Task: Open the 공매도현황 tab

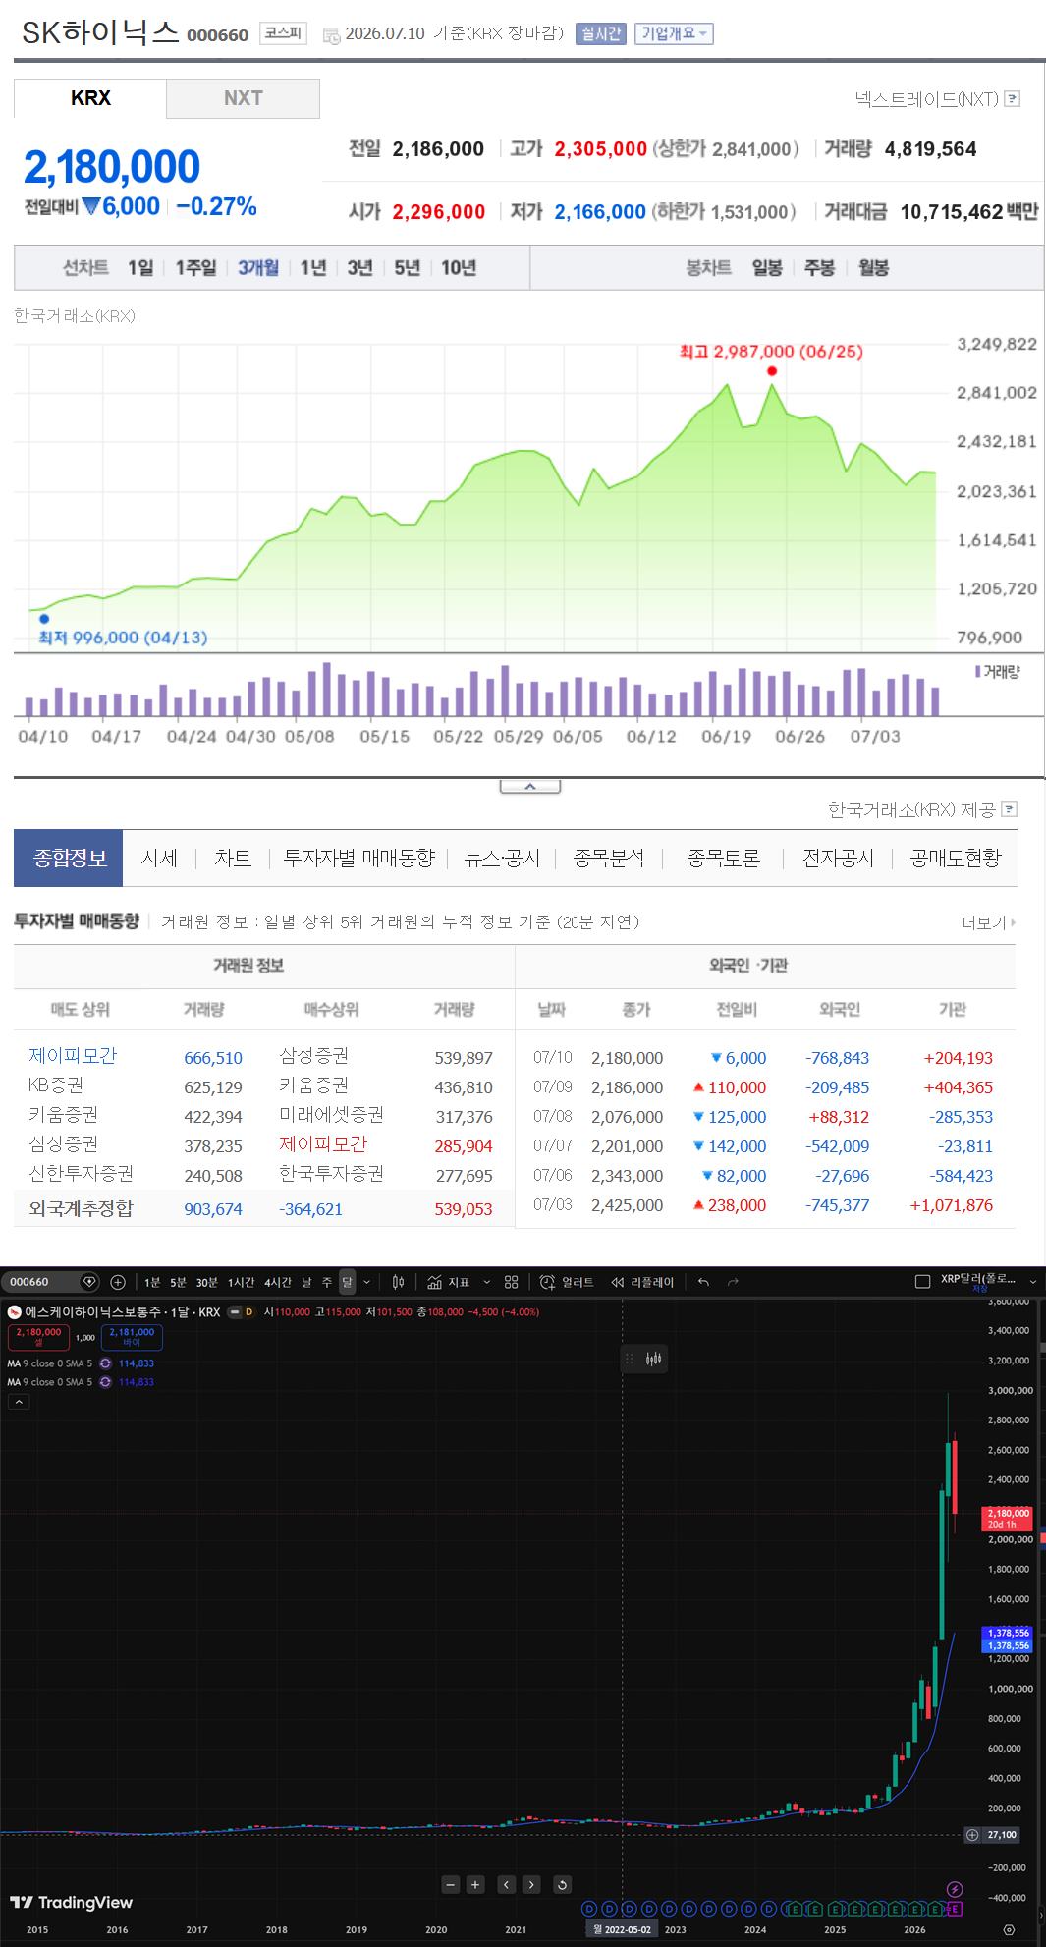Action: [x=956, y=858]
